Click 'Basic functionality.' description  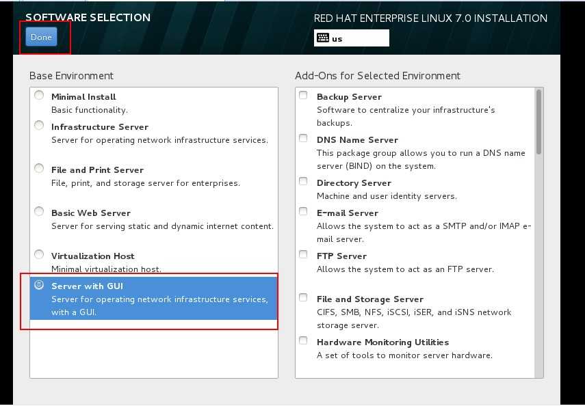point(90,110)
